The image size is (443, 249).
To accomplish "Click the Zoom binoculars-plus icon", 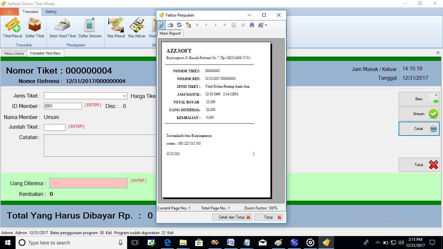I will point(261,25).
